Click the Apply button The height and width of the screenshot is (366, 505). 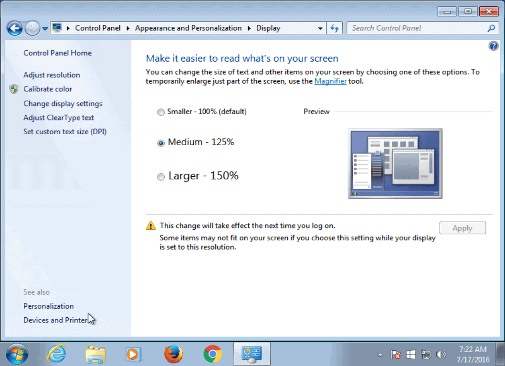tap(462, 228)
